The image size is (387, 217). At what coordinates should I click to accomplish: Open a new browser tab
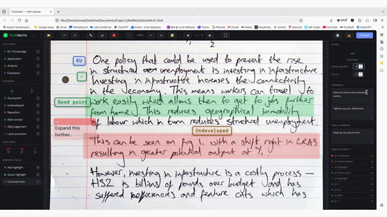(x=59, y=11)
